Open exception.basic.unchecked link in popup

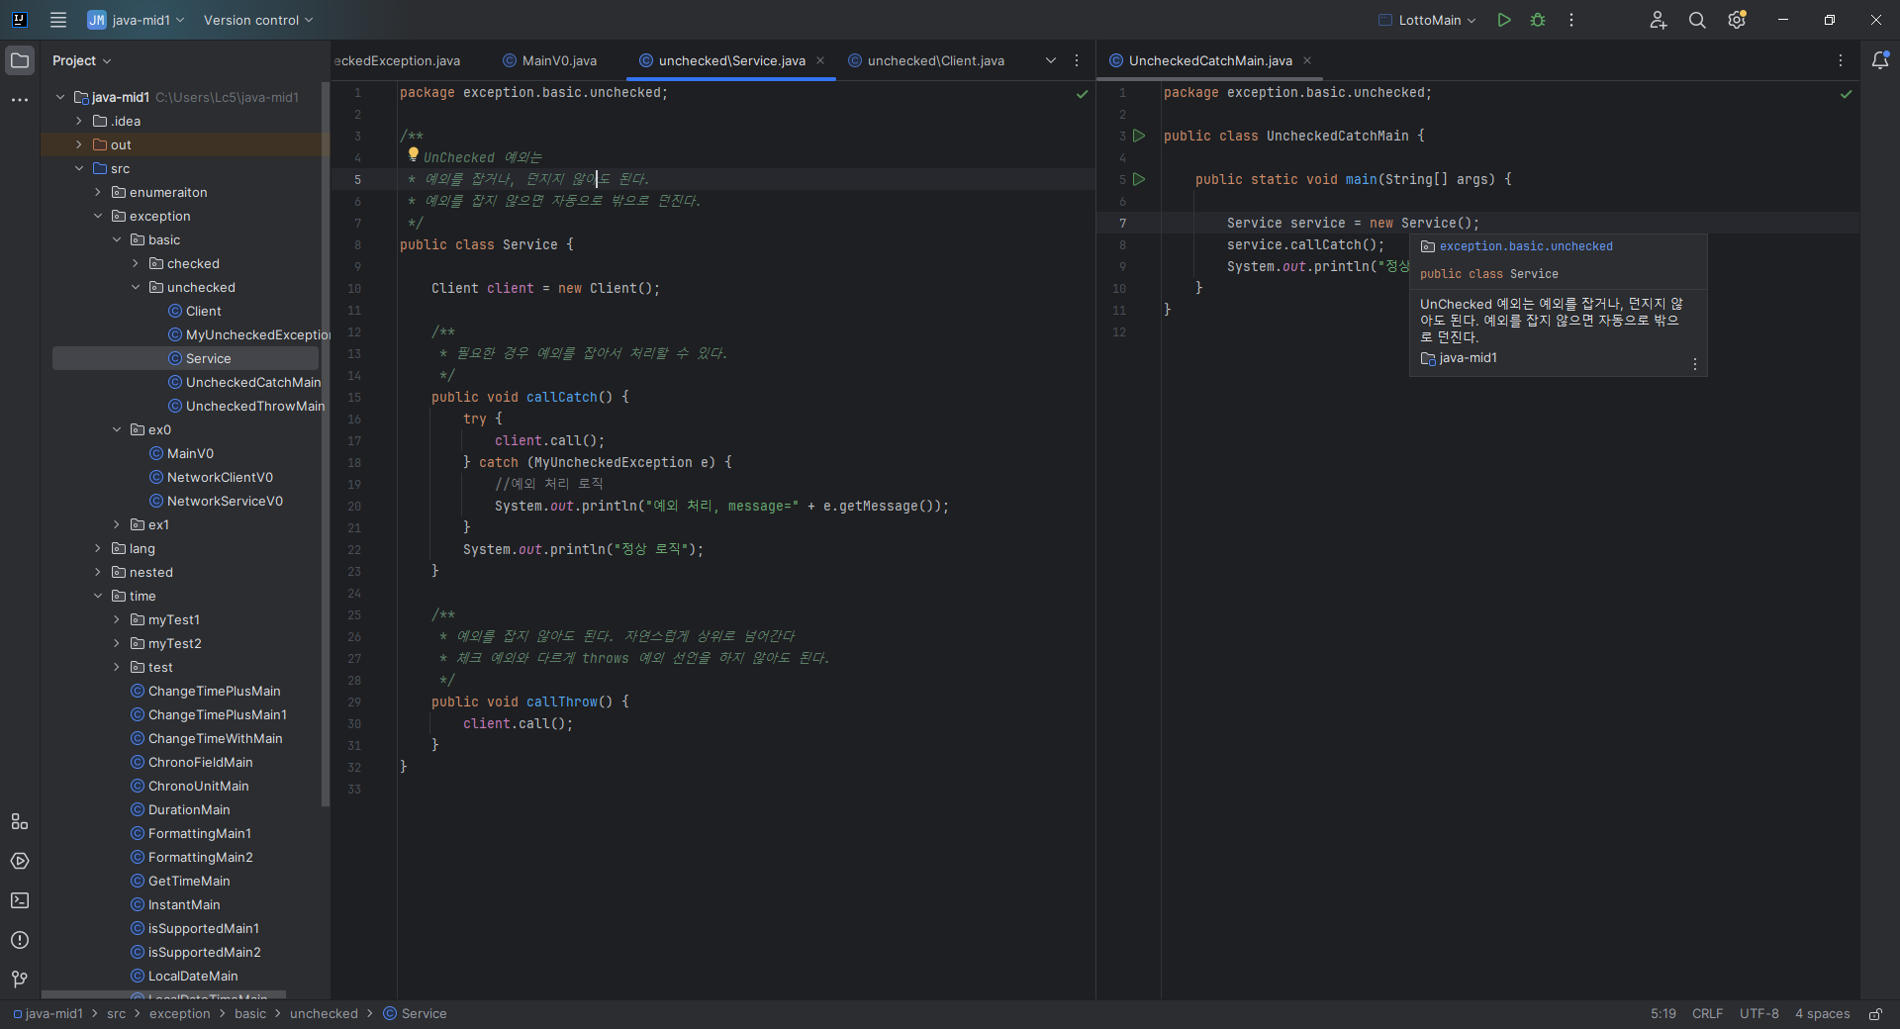(1526, 246)
